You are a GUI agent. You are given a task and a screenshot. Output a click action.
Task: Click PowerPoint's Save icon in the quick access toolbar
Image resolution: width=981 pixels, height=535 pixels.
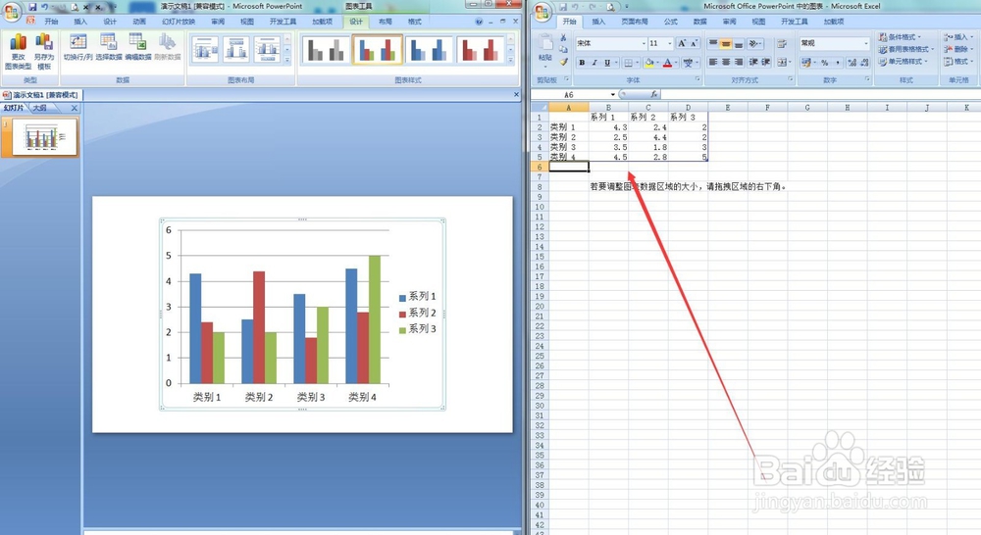32,7
